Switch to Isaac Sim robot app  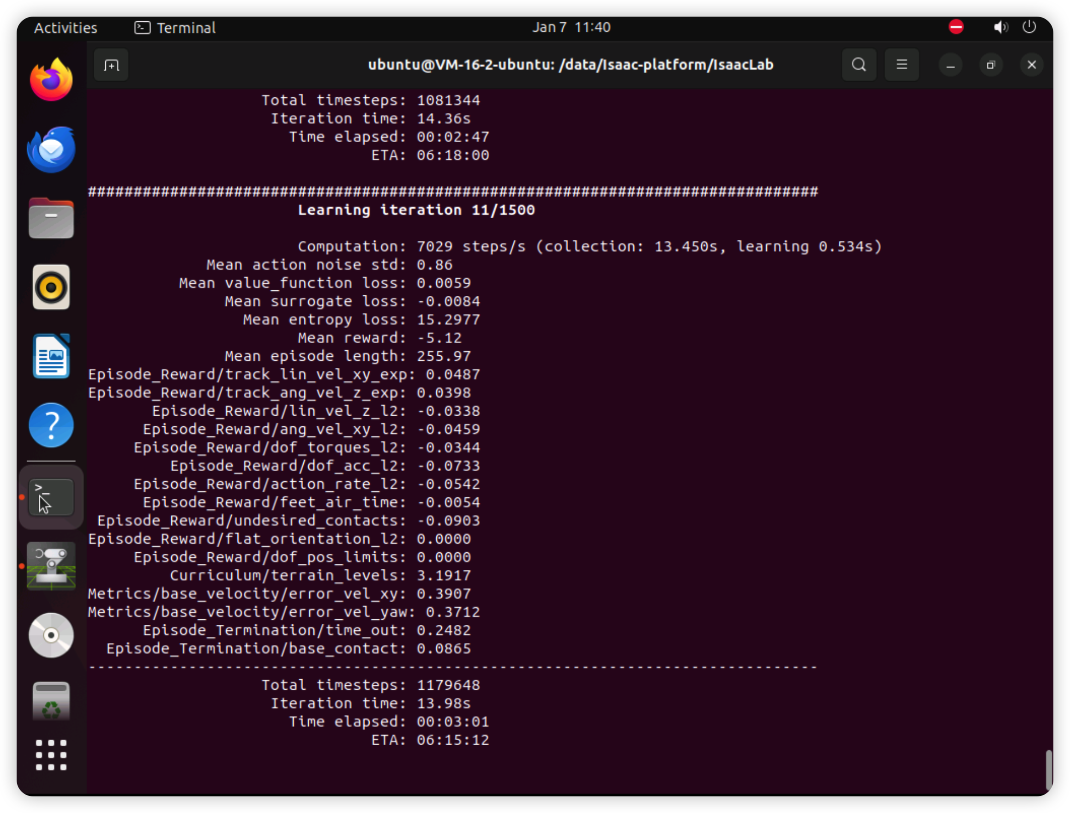[x=51, y=566]
